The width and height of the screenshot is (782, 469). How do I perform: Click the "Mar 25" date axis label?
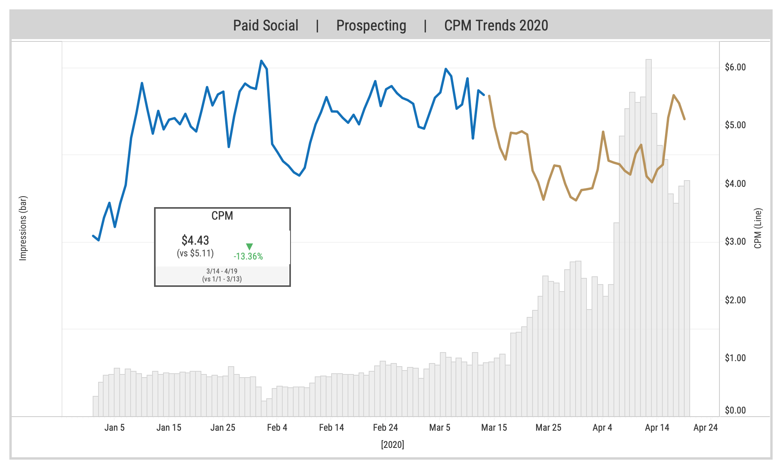point(549,428)
